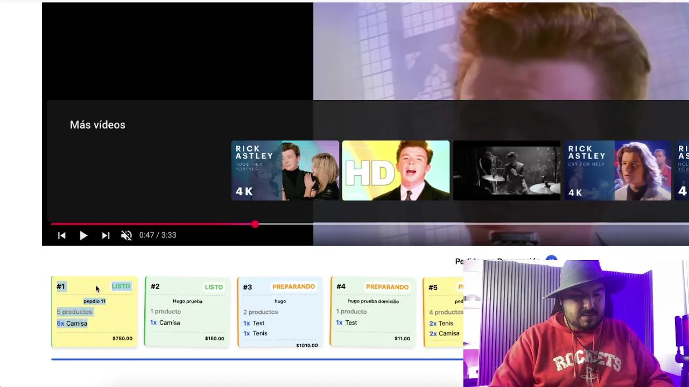Click the Hugo prueba customer name

pos(187,301)
